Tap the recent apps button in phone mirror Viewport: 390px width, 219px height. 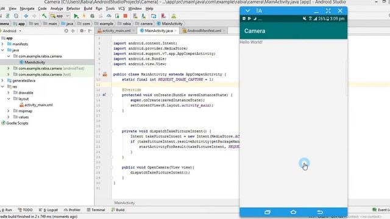coord(268,212)
